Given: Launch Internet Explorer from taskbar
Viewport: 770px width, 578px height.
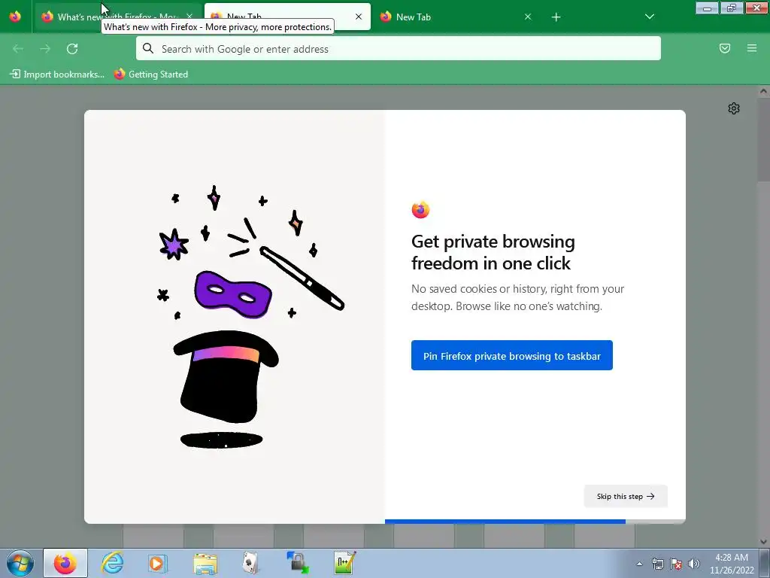Looking at the screenshot, I should [x=112, y=563].
